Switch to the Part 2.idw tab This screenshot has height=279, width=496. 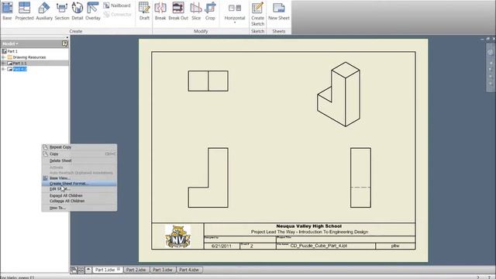click(136, 270)
